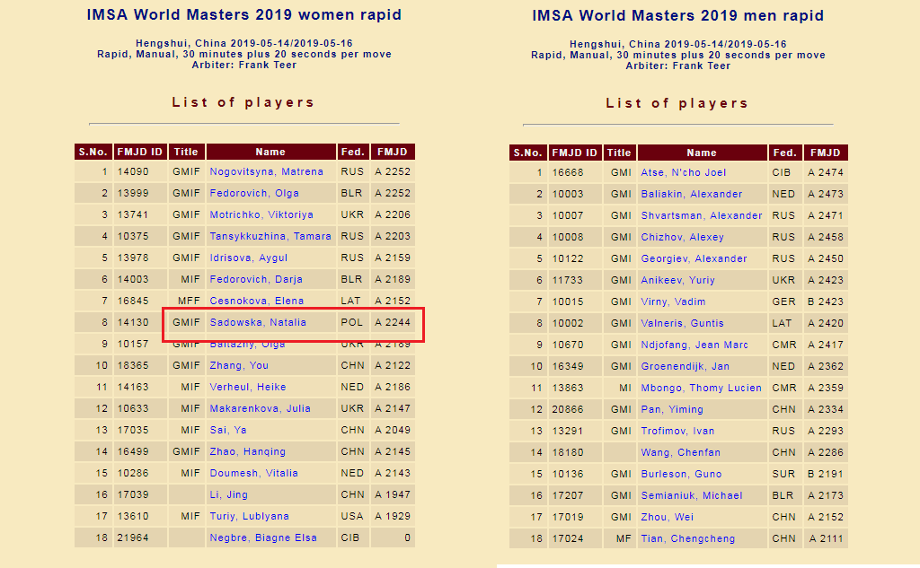The image size is (920, 568).
Task: Select the Negbre, Biagne Elsa link
Action: coord(263,538)
